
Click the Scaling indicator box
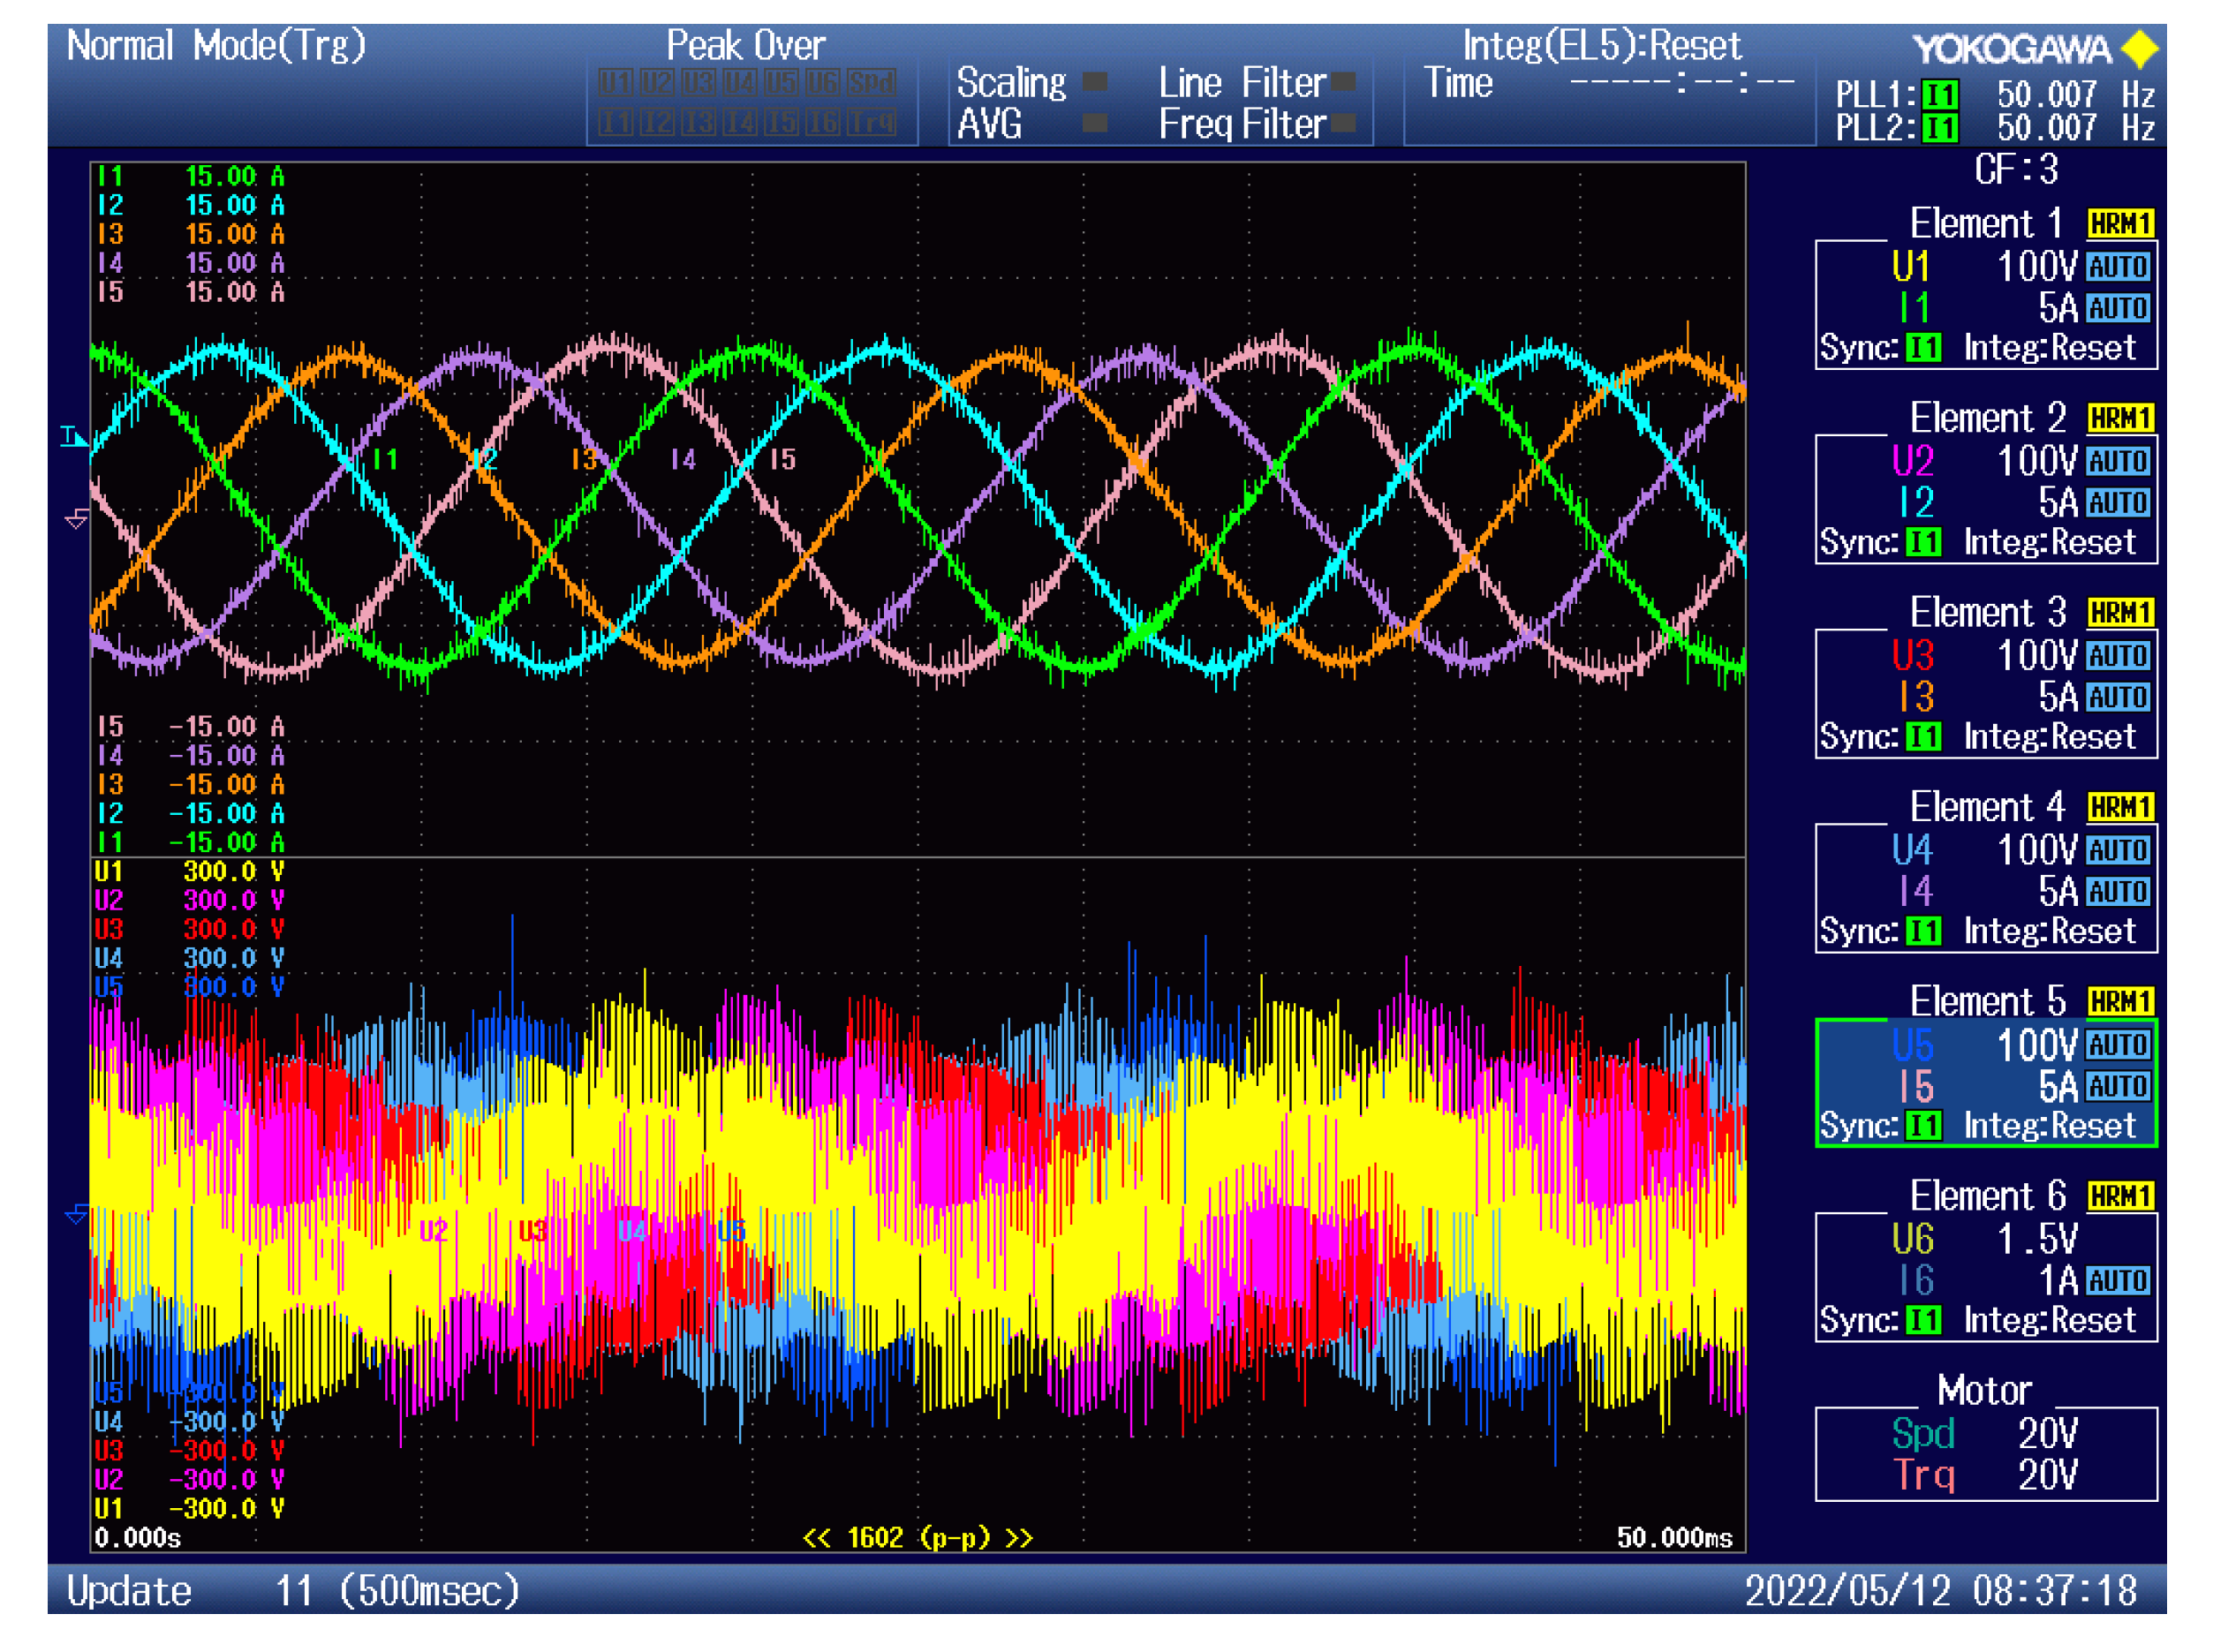[1095, 82]
